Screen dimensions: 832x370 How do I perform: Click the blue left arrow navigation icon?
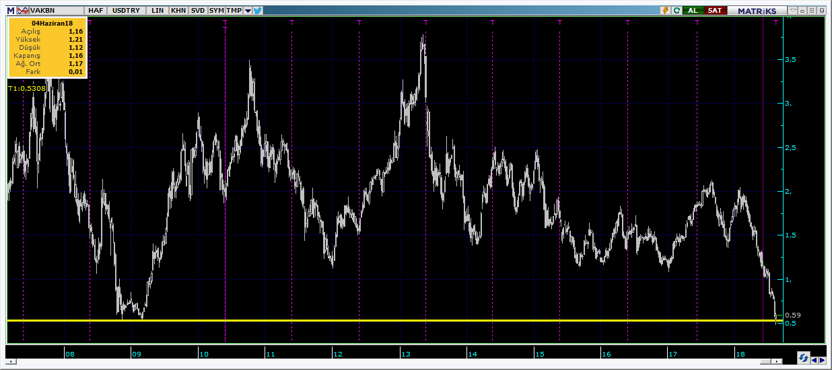click(x=814, y=361)
